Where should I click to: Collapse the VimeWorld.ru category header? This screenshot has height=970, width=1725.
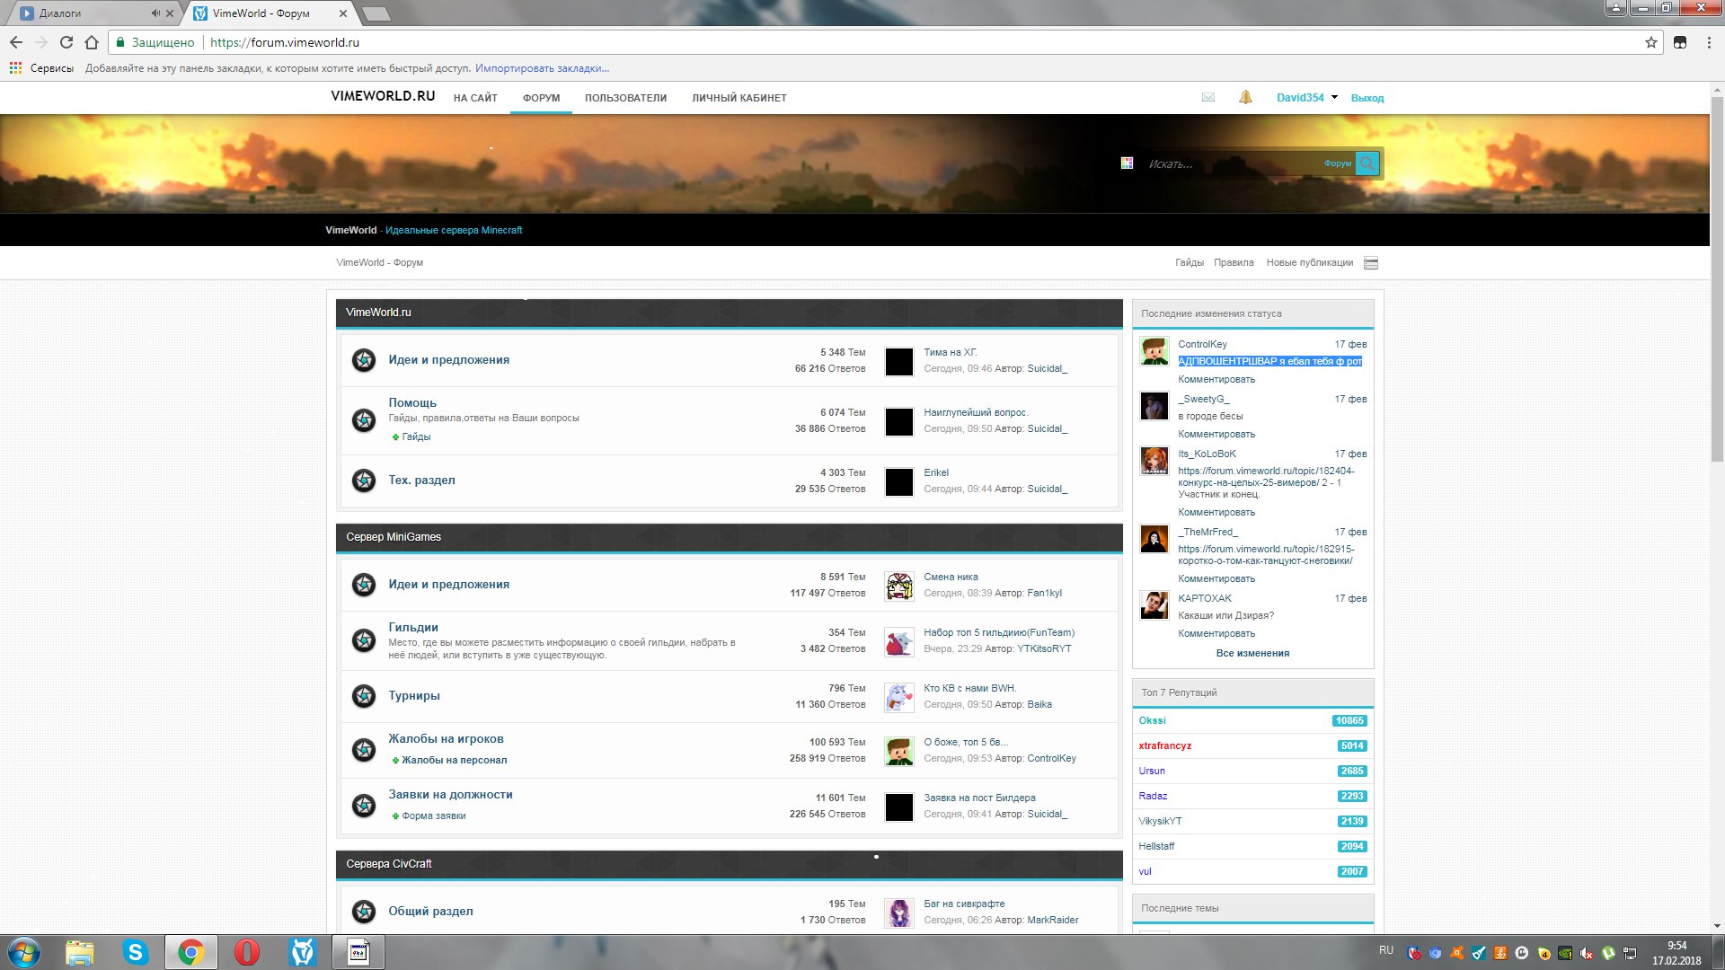729,313
